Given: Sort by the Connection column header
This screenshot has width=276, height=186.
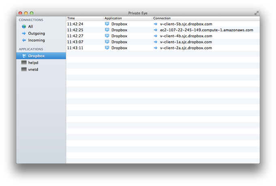Looking at the screenshot, I should pyautogui.click(x=206, y=18).
